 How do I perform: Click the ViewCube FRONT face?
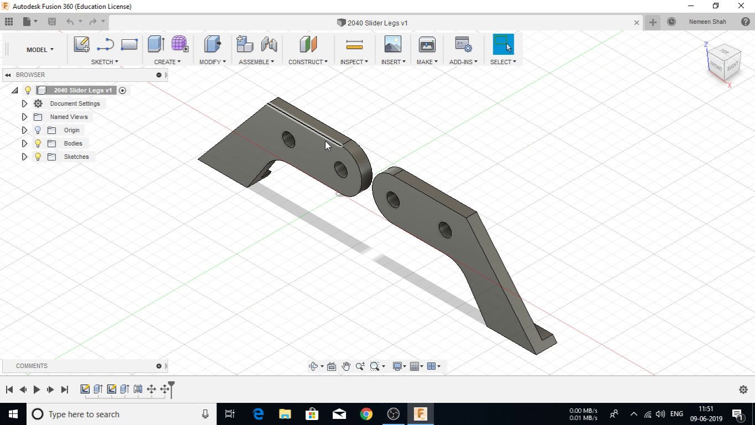pos(716,66)
